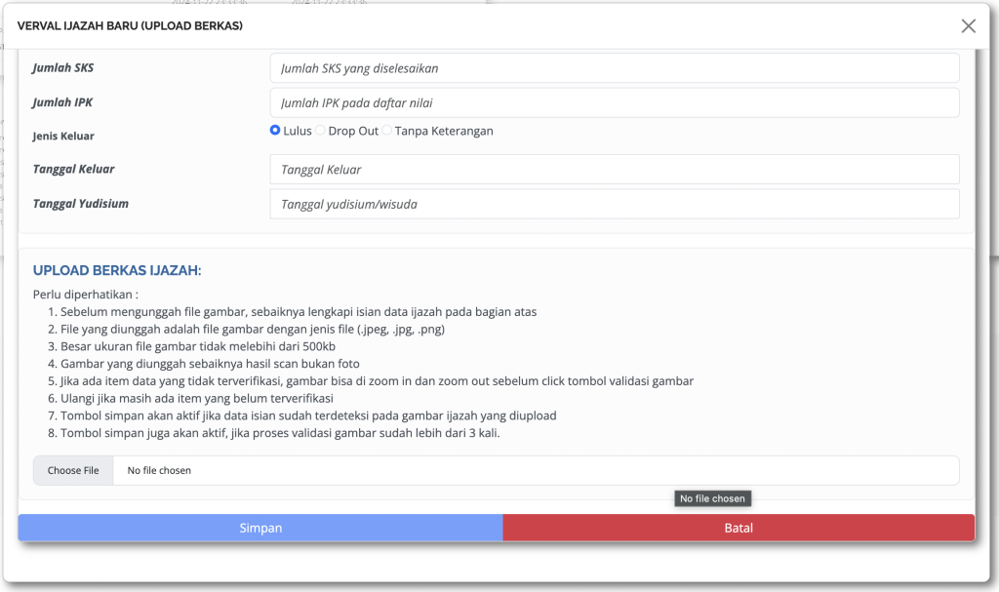
Task: Click the UPLOAD BERKAS IJAZAH heading
Action: [117, 270]
